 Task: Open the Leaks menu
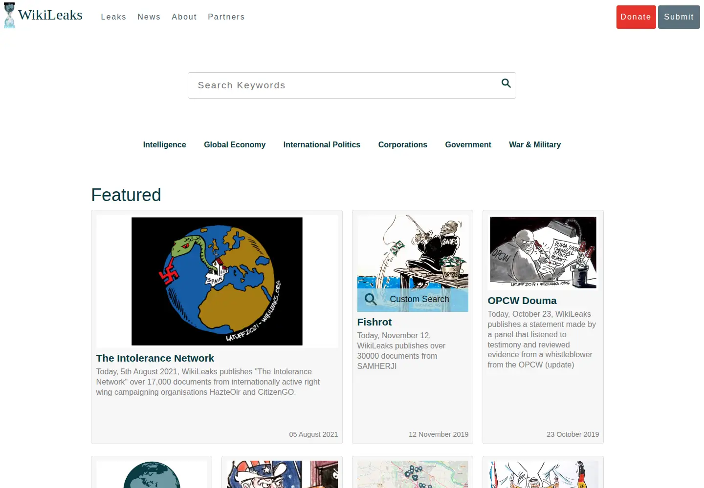pyautogui.click(x=113, y=17)
